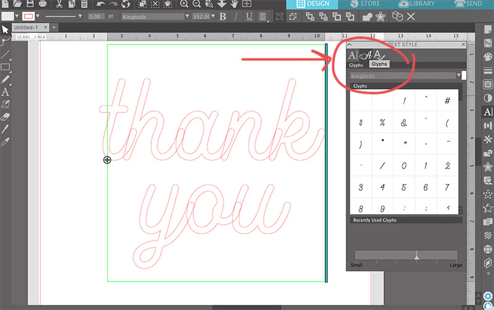Screen dimensions: 494x310
Task: Select the Knife tool
Action: tap(5, 129)
